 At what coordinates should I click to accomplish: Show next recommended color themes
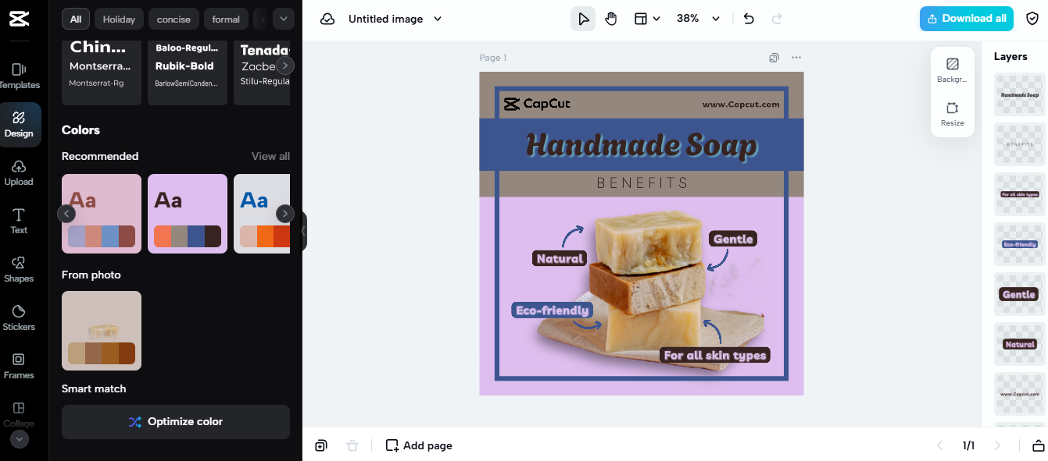[285, 214]
